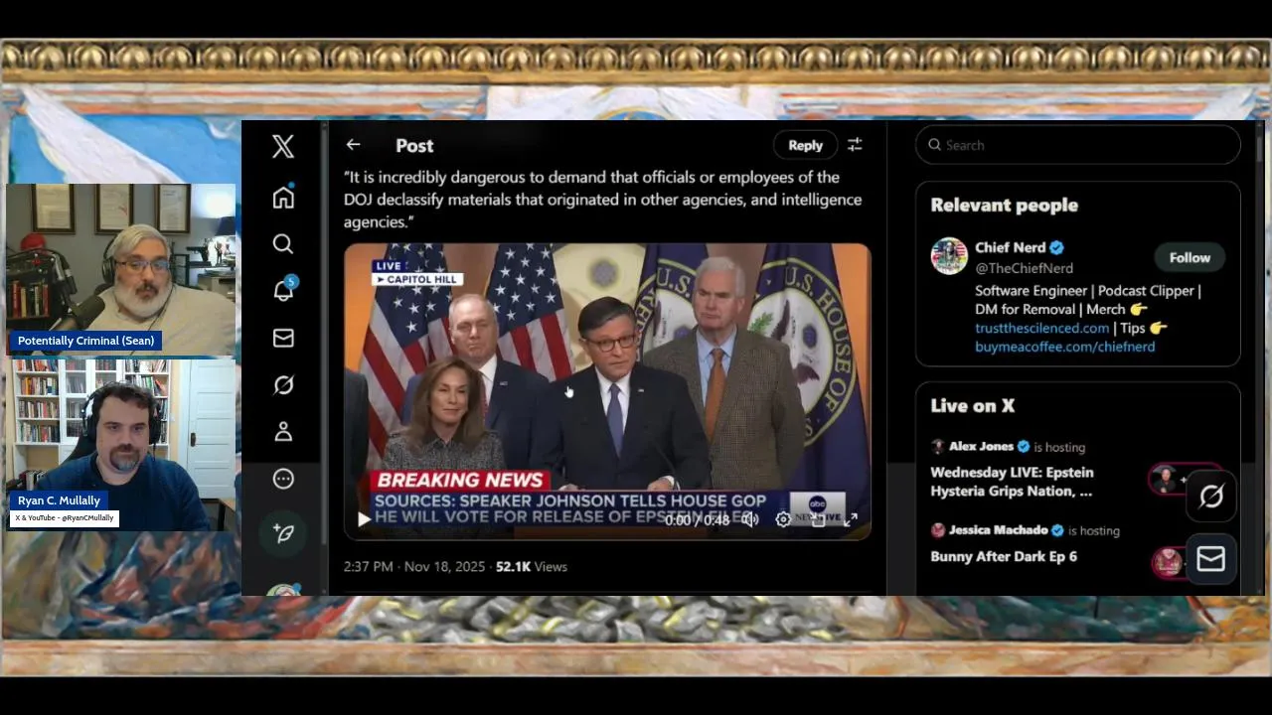This screenshot has width=1272, height=715.
Task: Play the video
Action: 364,519
